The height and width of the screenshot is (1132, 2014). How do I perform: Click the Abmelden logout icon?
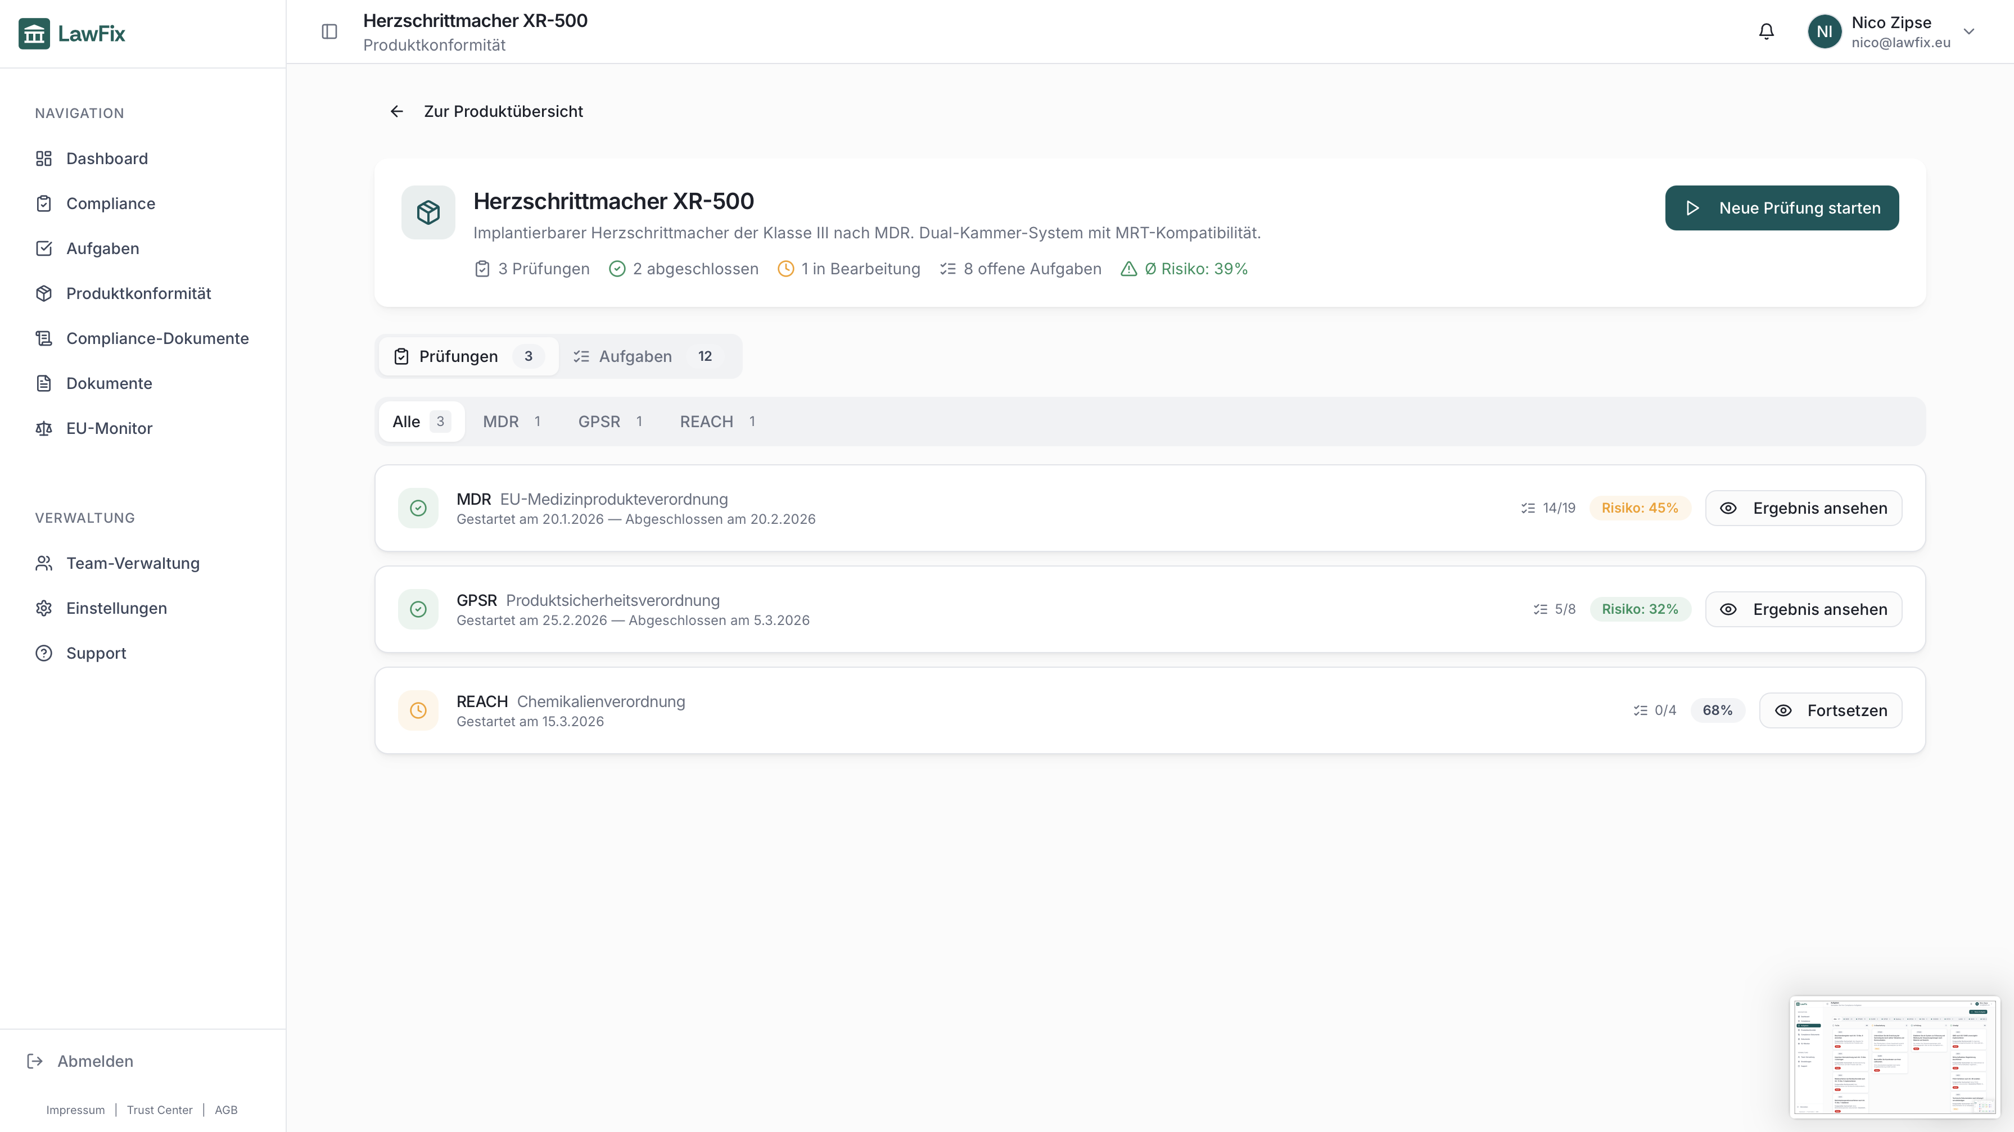pos(34,1061)
